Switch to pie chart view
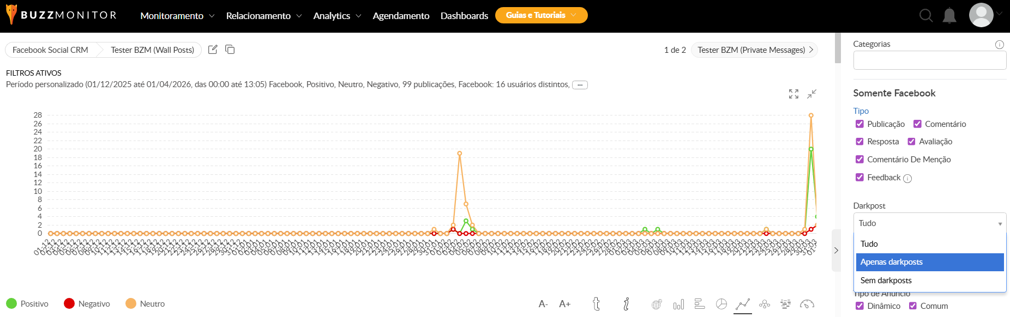Image resolution: width=1010 pixels, height=317 pixels. point(721,304)
